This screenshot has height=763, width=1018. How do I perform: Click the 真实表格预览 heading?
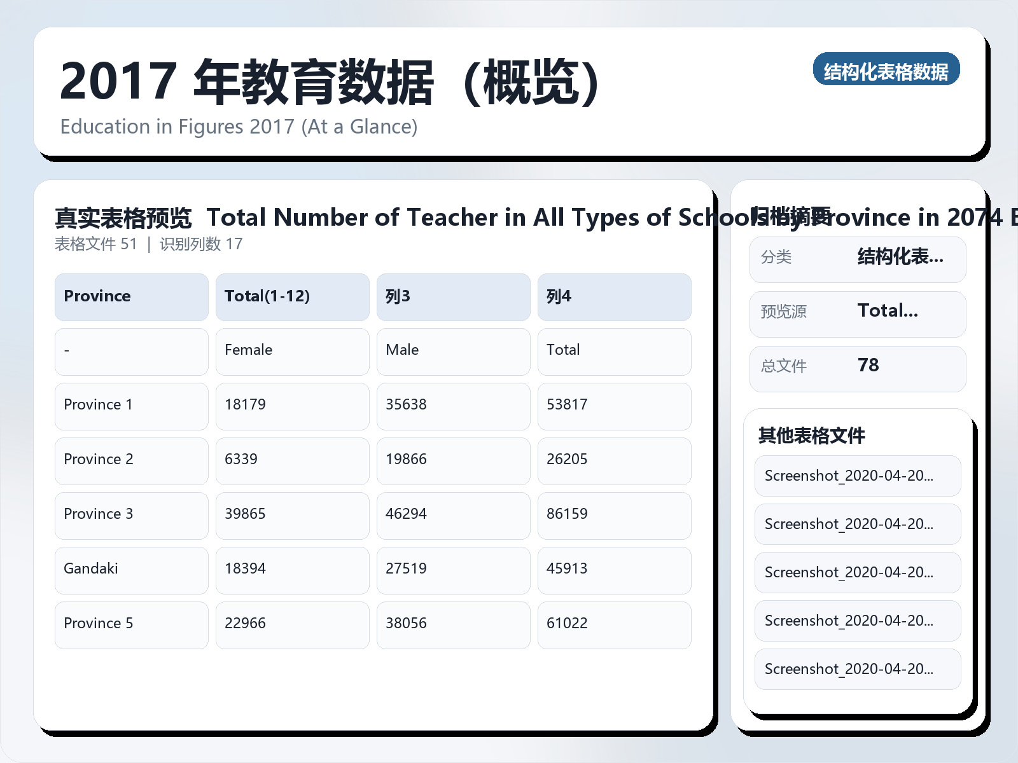point(123,217)
